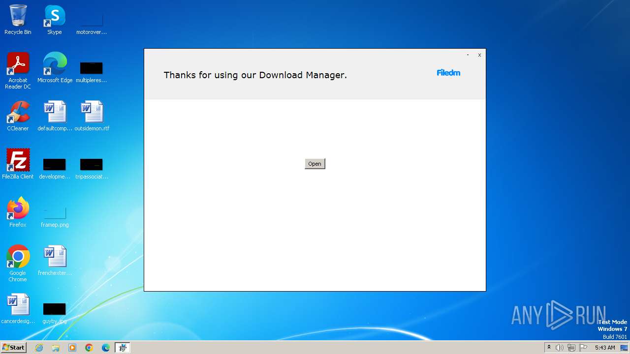
Task: Select Acrobat Reader DC shortcut
Action: (18, 71)
